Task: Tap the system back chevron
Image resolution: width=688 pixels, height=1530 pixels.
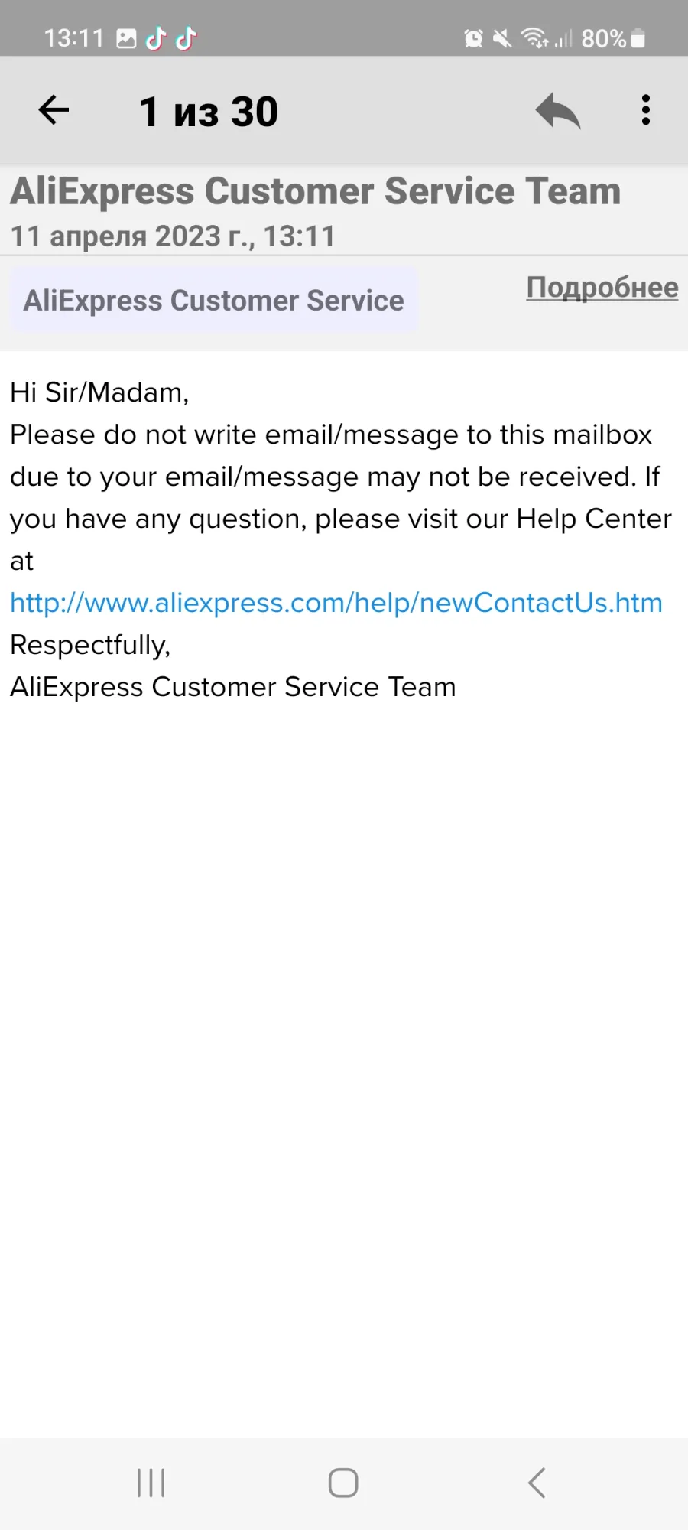Action: point(537,1483)
